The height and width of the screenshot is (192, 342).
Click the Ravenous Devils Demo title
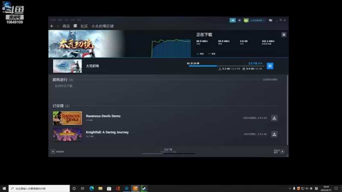tap(103, 116)
